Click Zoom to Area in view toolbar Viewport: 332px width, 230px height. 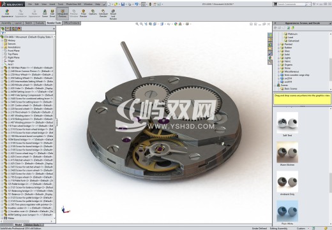click(x=141, y=24)
